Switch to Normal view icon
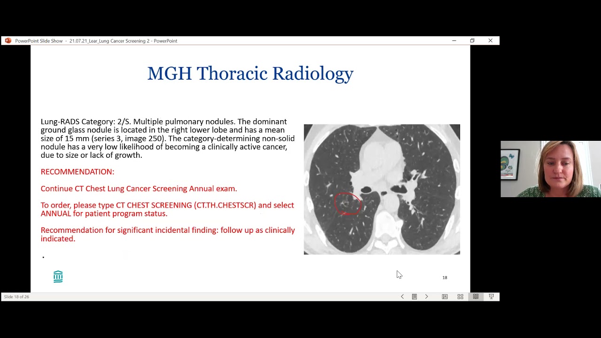The height and width of the screenshot is (338, 601). tap(445, 297)
